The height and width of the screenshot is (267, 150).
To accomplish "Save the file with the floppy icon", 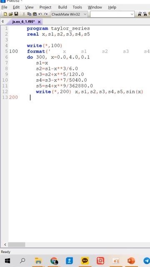I will coord(16,14).
